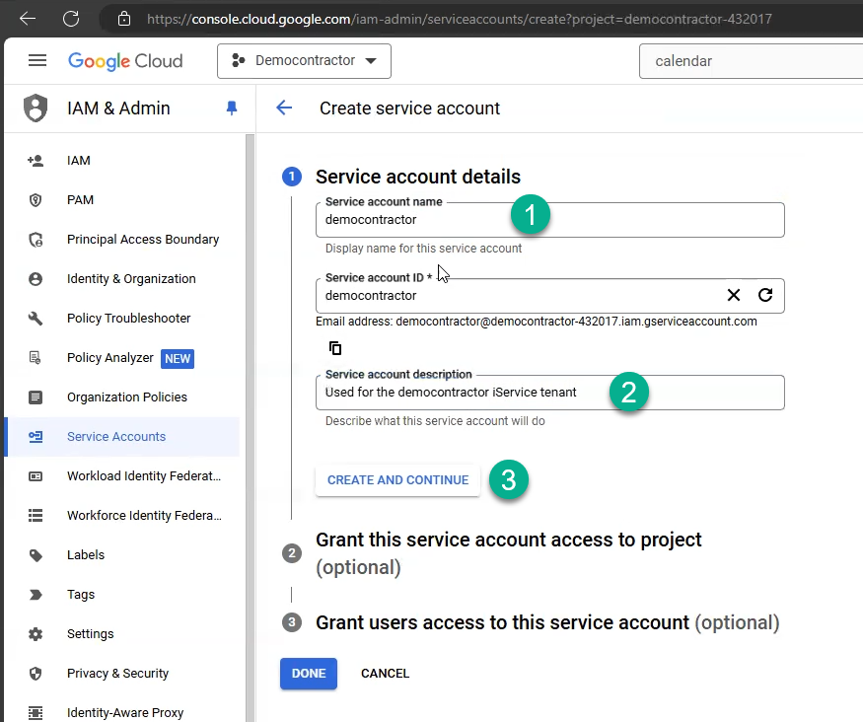Open Policy Troubleshooter
The image size is (863, 722).
pos(129,319)
